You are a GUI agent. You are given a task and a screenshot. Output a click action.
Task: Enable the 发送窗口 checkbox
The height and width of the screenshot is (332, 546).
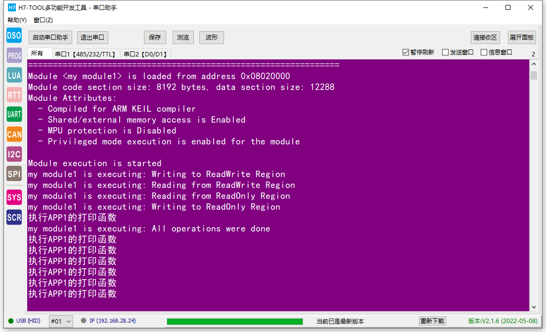coord(445,52)
